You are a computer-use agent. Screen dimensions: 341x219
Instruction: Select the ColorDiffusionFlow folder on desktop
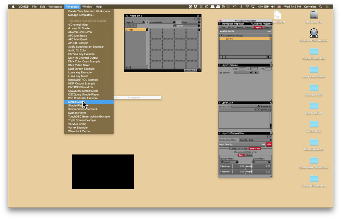point(314,51)
